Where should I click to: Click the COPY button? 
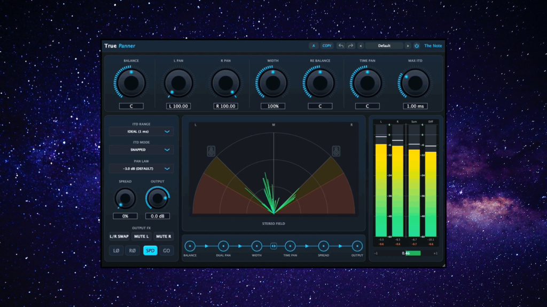point(327,46)
